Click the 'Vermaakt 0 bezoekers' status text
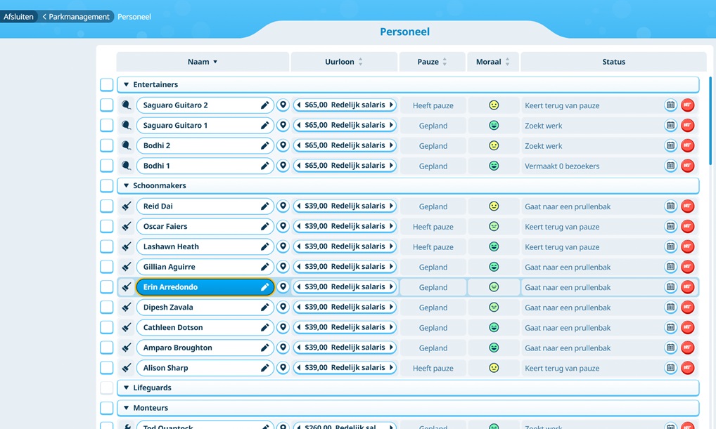 (x=562, y=166)
